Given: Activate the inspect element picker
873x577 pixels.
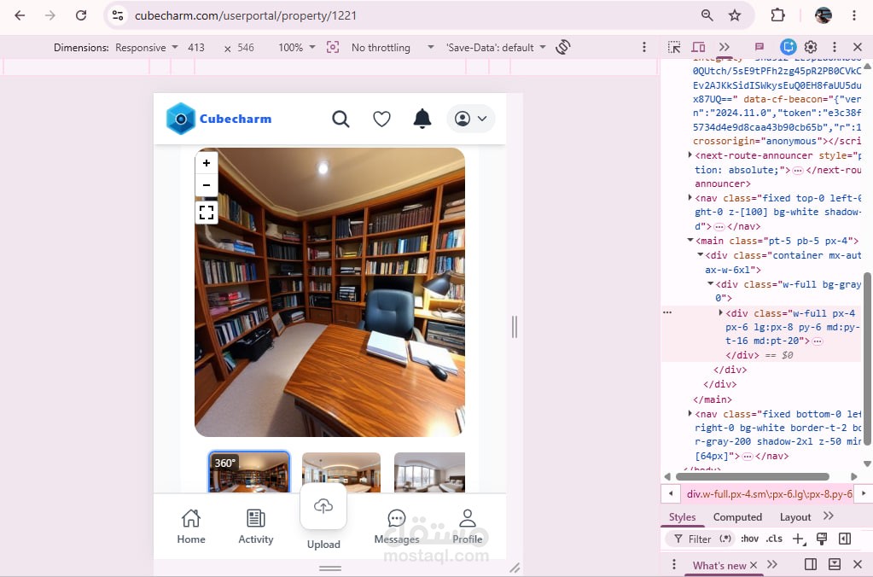Looking at the screenshot, I should tap(674, 47).
